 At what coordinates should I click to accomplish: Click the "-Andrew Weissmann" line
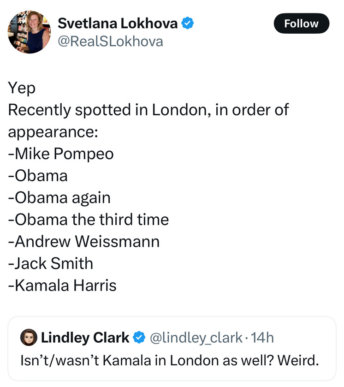tap(83, 241)
